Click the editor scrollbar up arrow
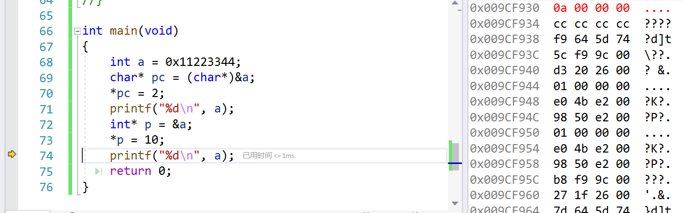 [455, 4]
